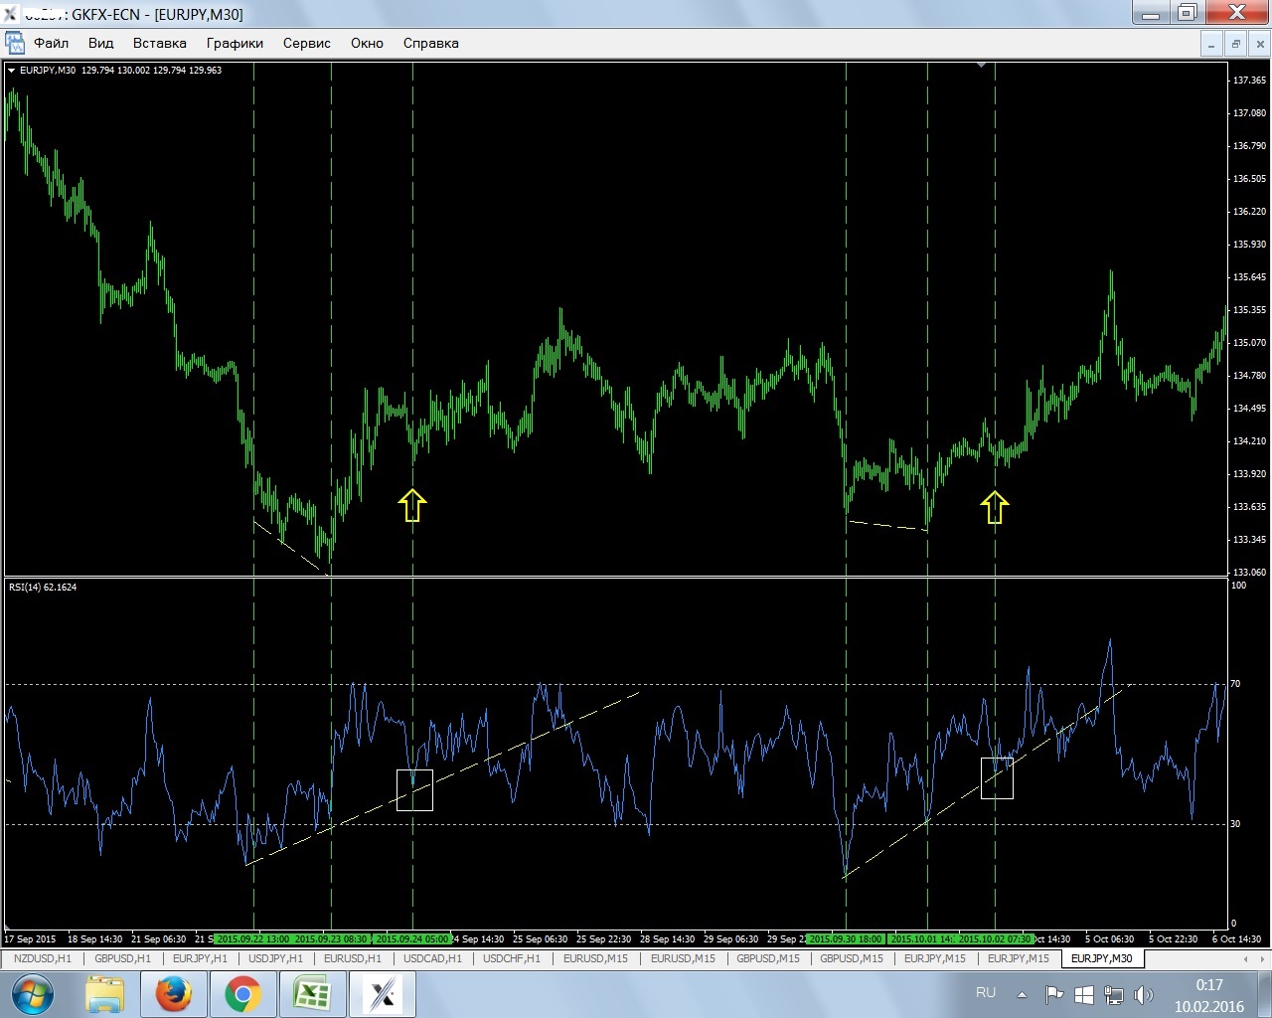This screenshot has width=1272, height=1018.
Task: Select the 2015.09.23 08:30 vertical line label
Action: click(x=331, y=938)
